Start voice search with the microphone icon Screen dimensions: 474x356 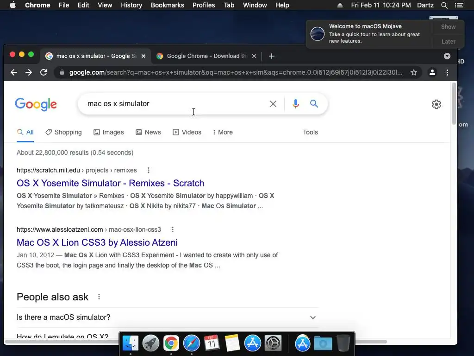tap(296, 104)
